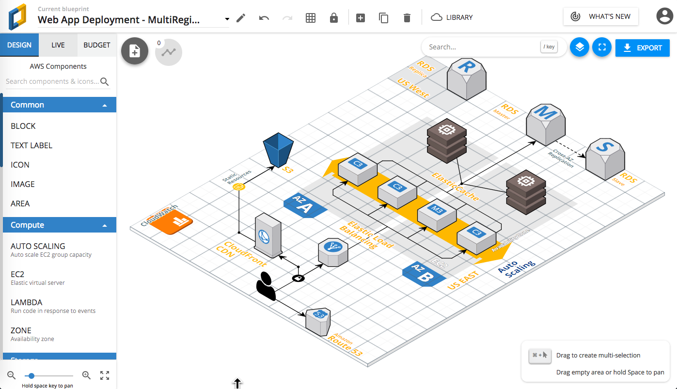
Task: Undo the last change
Action: point(264,18)
